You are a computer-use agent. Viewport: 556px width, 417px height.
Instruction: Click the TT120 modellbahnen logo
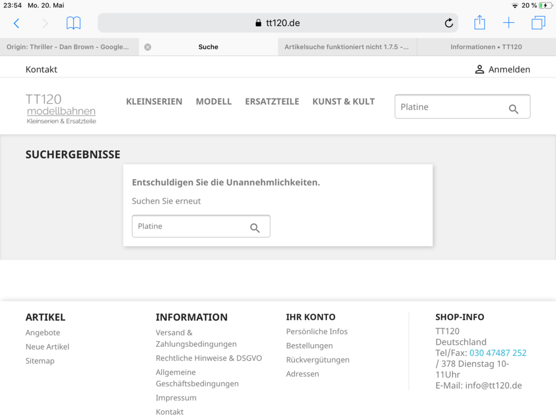[61, 108]
